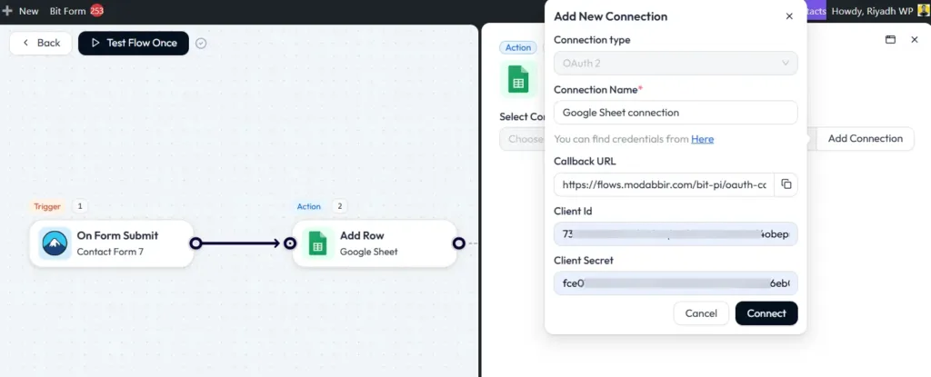Screen dimensions: 931x377
Task: Close the action side panel
Action: [x=915, y=40]
